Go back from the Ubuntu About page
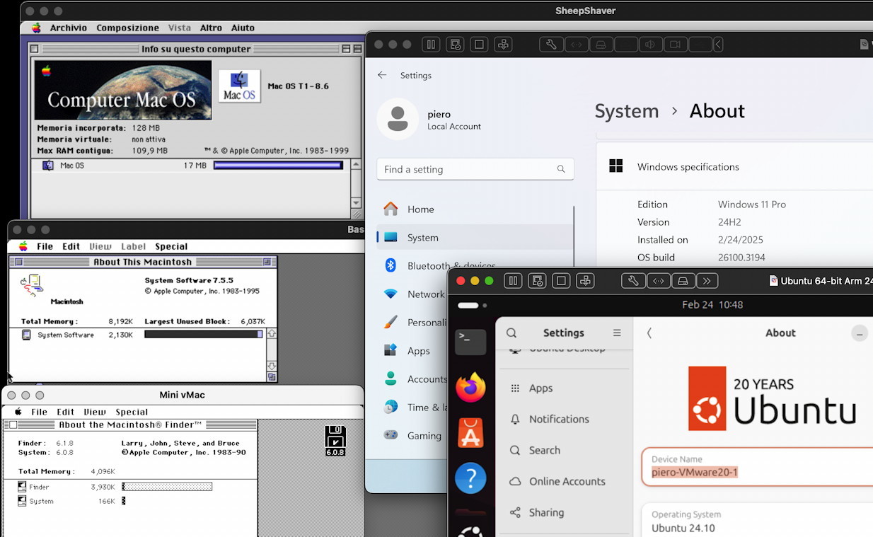This screenshot has height=537, width=873. (x=649, y=333)
